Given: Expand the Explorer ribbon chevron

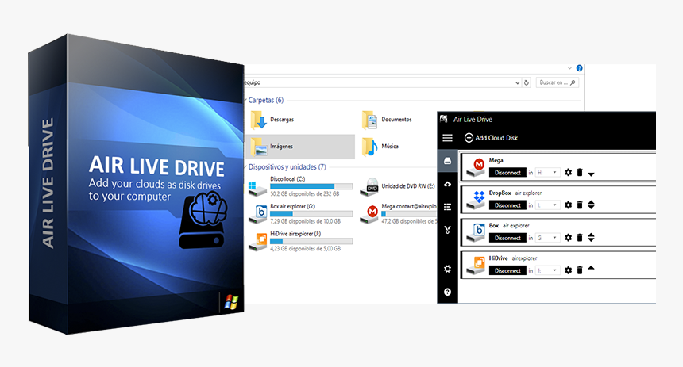Looking at the screenshot, I should (569, 68).
